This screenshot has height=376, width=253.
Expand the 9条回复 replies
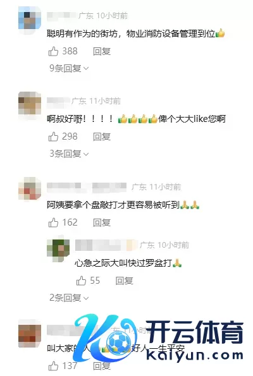(69, 68)
